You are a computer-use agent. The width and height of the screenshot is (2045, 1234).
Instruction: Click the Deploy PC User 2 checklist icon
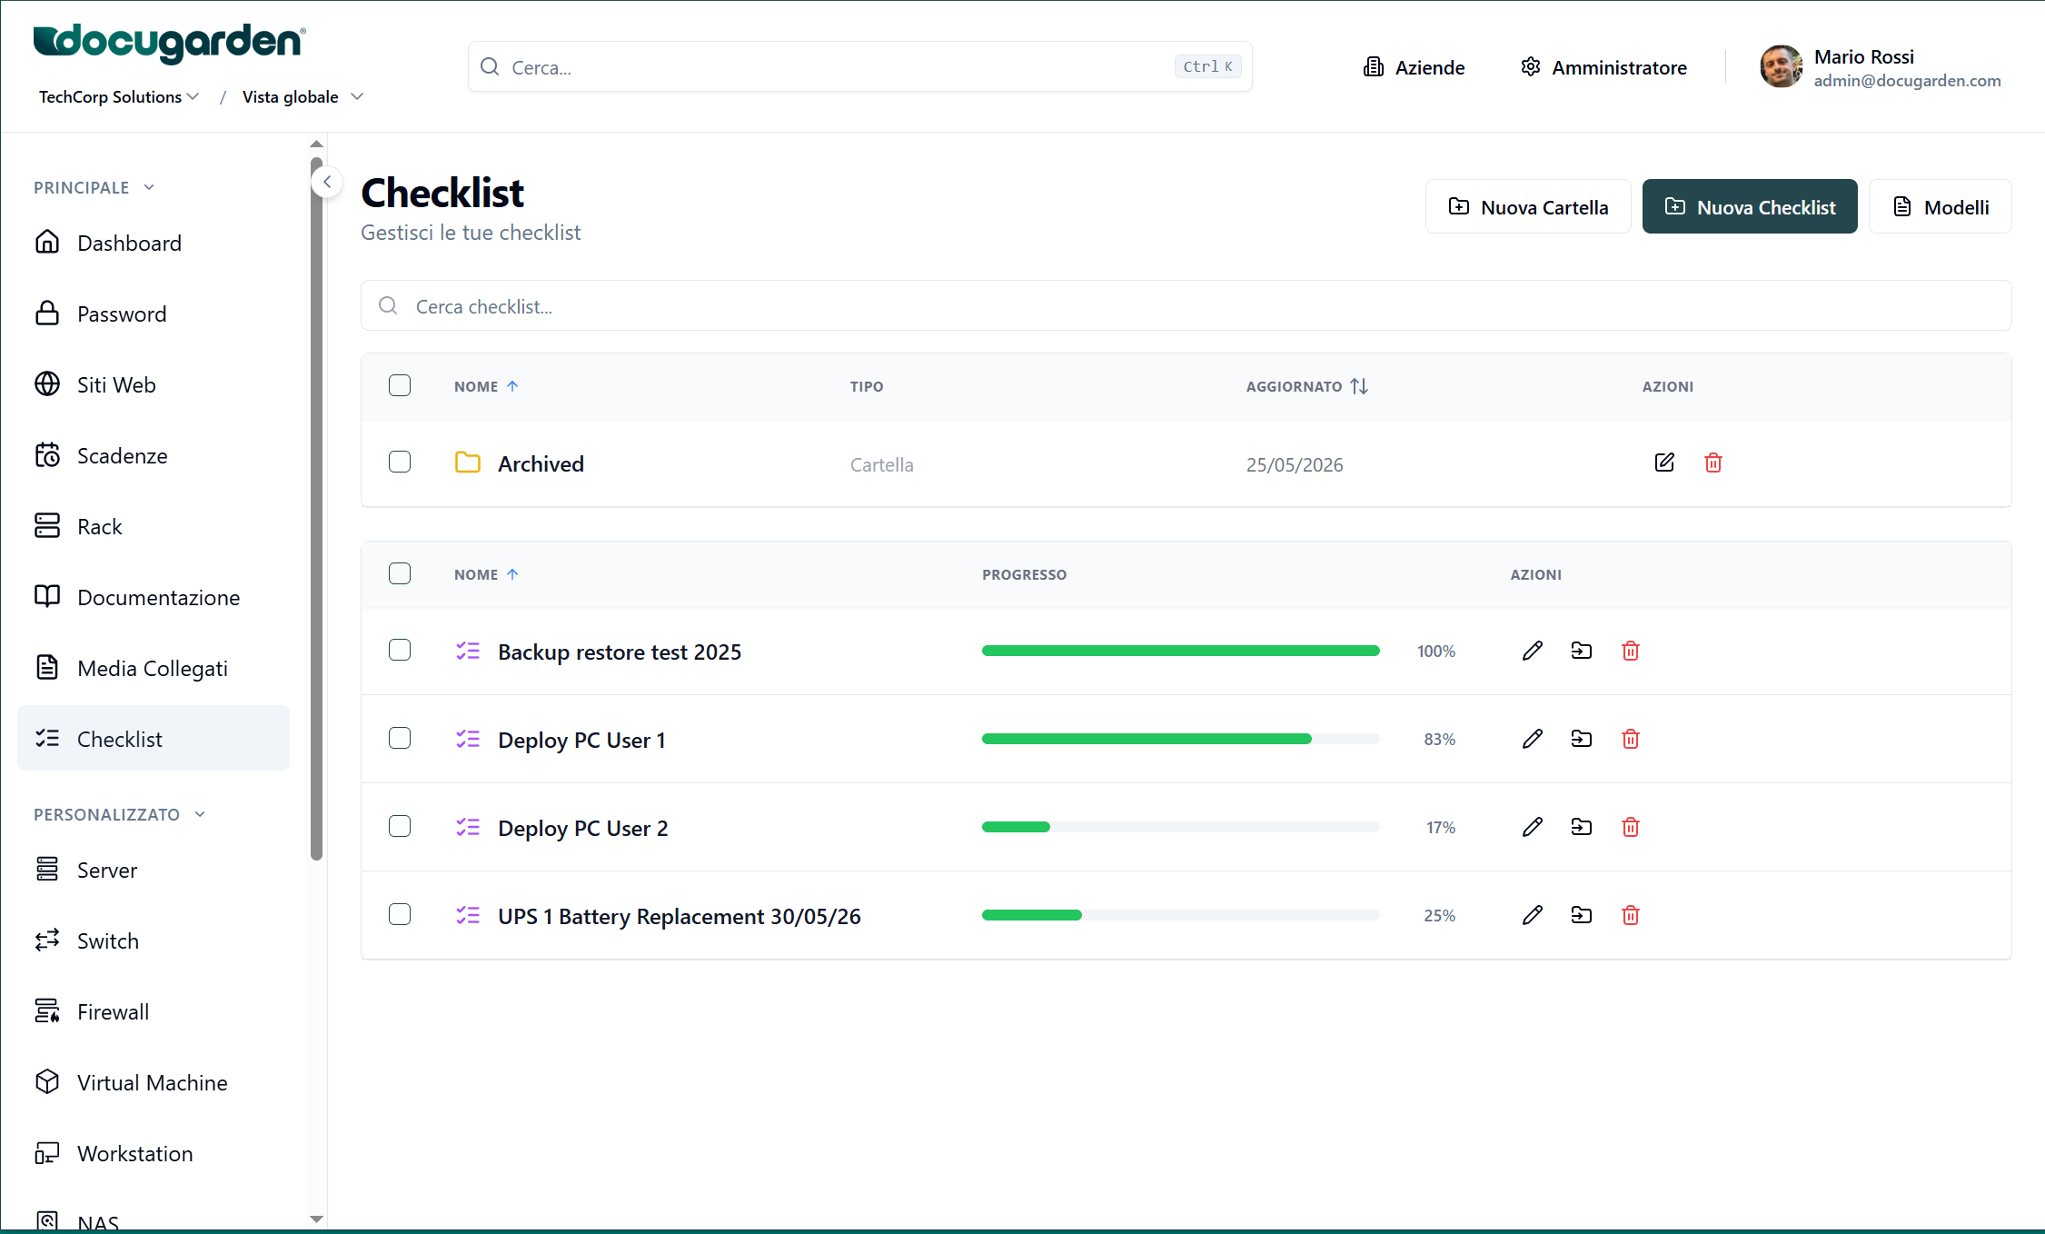pyautogui.click(x=468, y=827)
